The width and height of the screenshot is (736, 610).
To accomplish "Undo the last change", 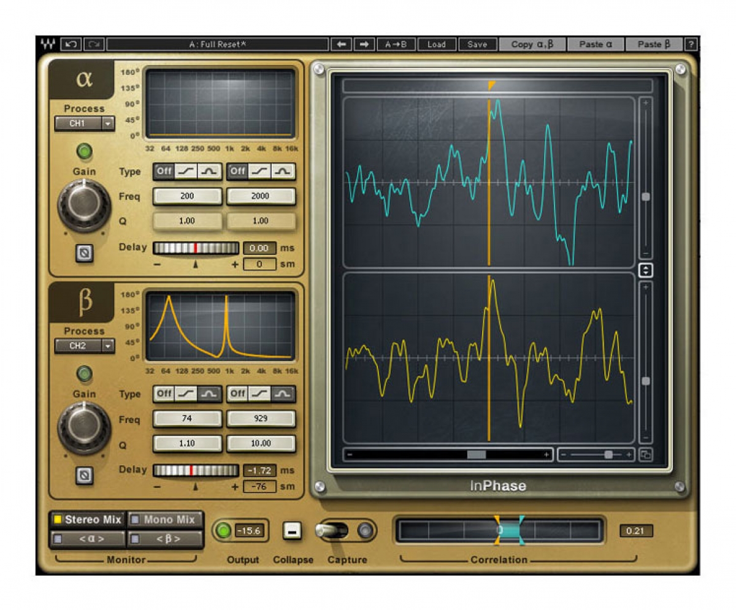I will point(71,44).
